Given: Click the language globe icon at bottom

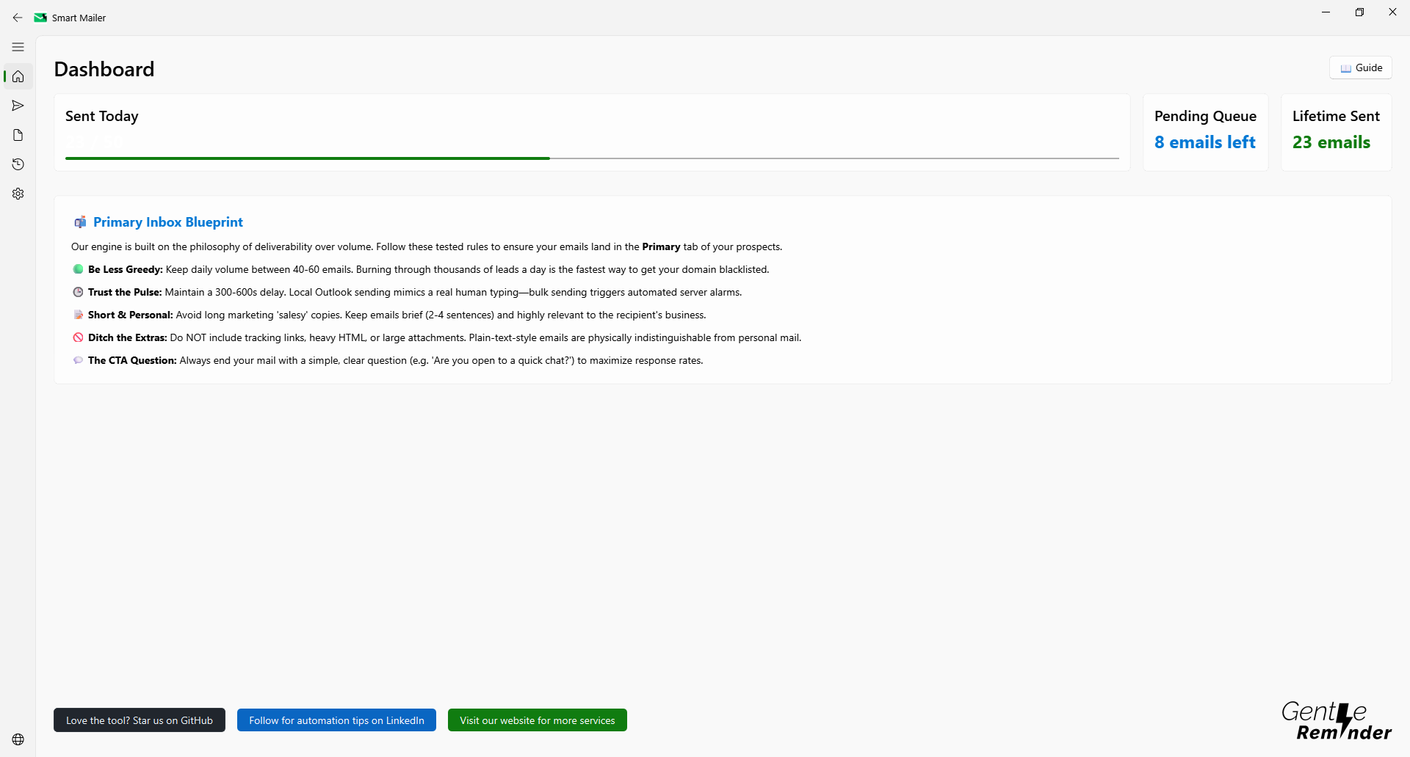Looking at the screenshot, I should (x=18, y=739).
